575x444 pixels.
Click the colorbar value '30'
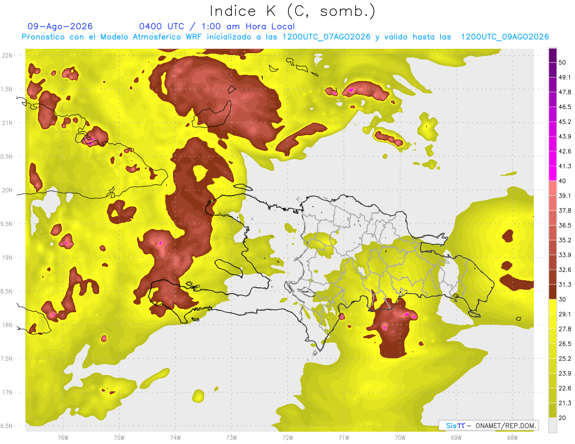click(x=563, y=299)
